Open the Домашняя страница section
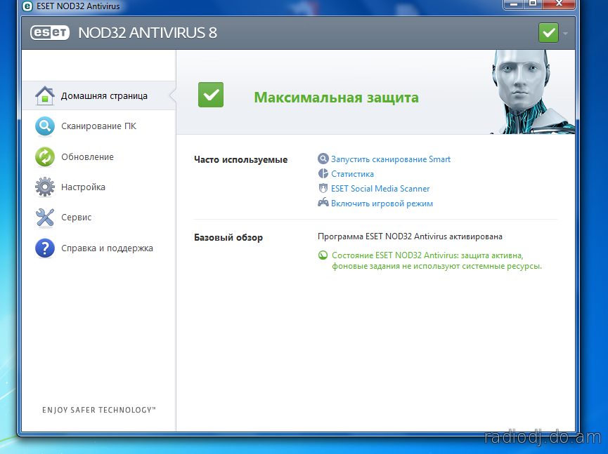The width and height of the screenshot is (608, 454). click(99, 95)
